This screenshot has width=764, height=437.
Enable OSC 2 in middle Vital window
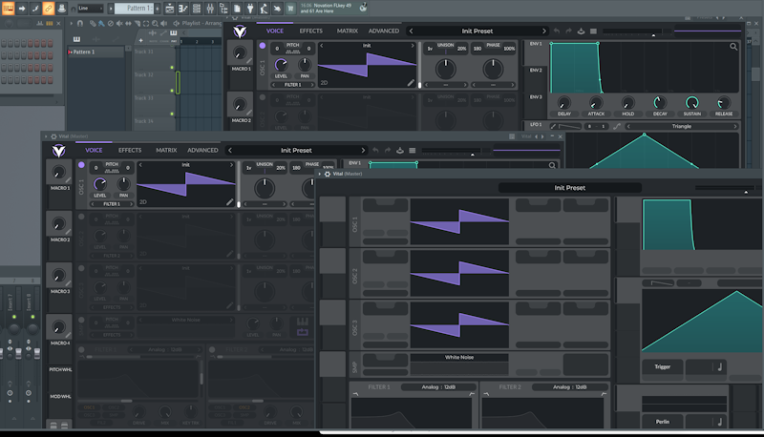point(81,217)
